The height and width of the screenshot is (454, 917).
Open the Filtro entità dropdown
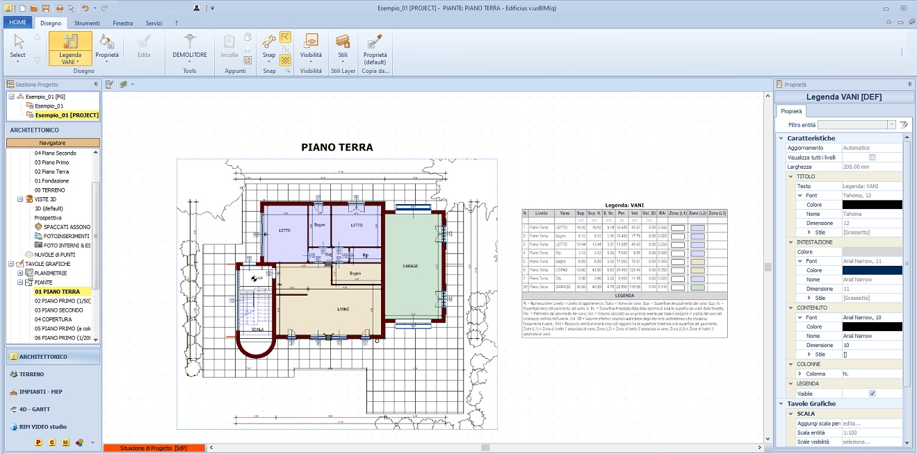[x=891, y=125]
